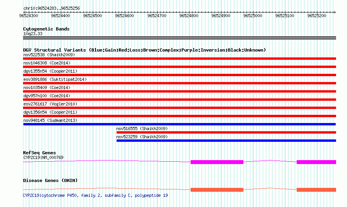Click the 10q23.33 band label
The height and width of the screenshot is (207, 347).
[33, 34]
